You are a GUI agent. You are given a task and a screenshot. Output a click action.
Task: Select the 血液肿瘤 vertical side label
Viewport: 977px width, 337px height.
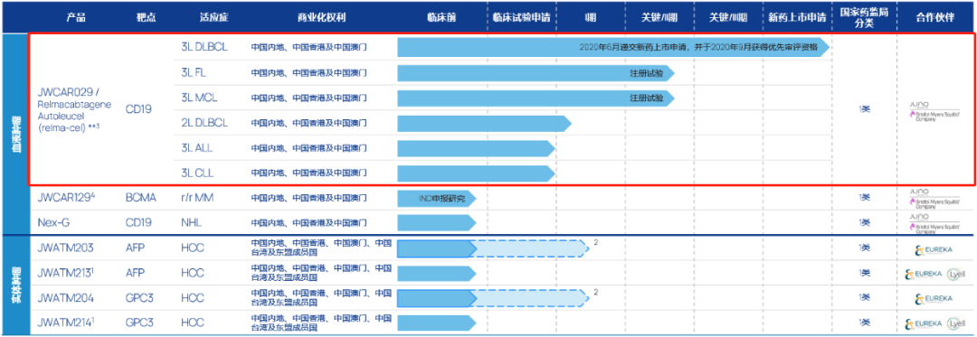coord(15,134)
